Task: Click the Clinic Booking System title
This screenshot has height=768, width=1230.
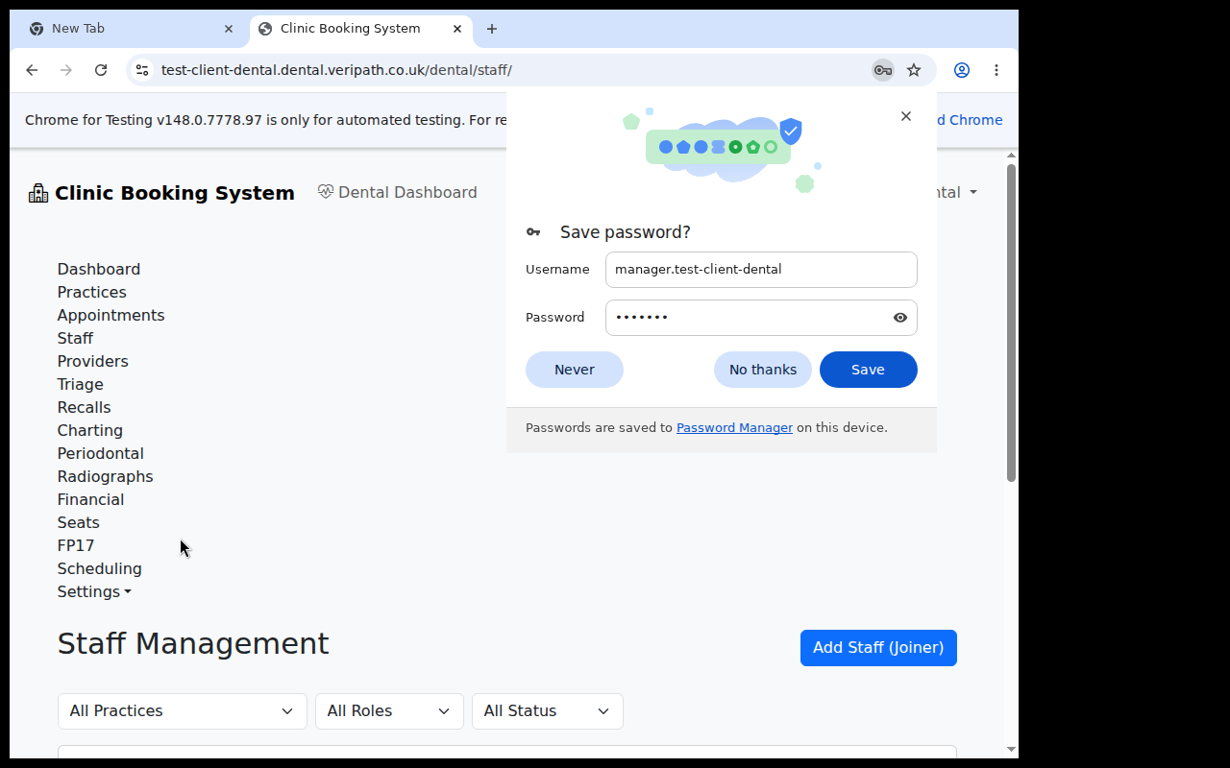Action: 175,193
